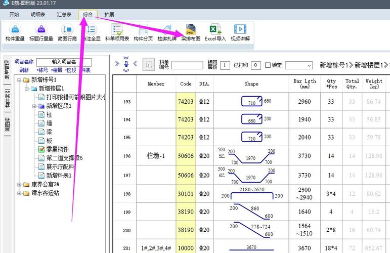Click the 相同层数 value field
This screenshot has width=390, height=253.
pos(225,65)
